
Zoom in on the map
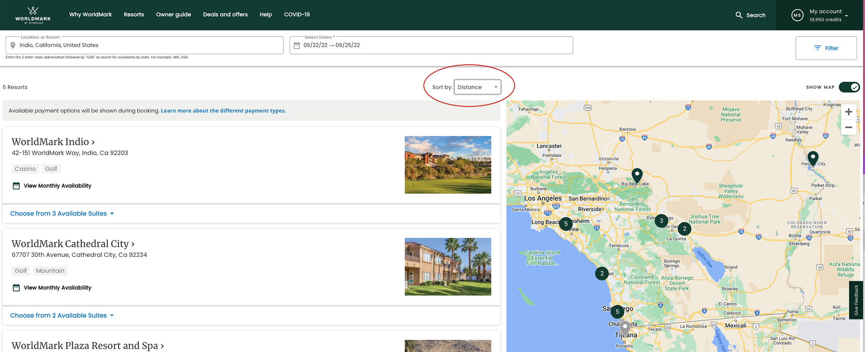pos(848,112)
